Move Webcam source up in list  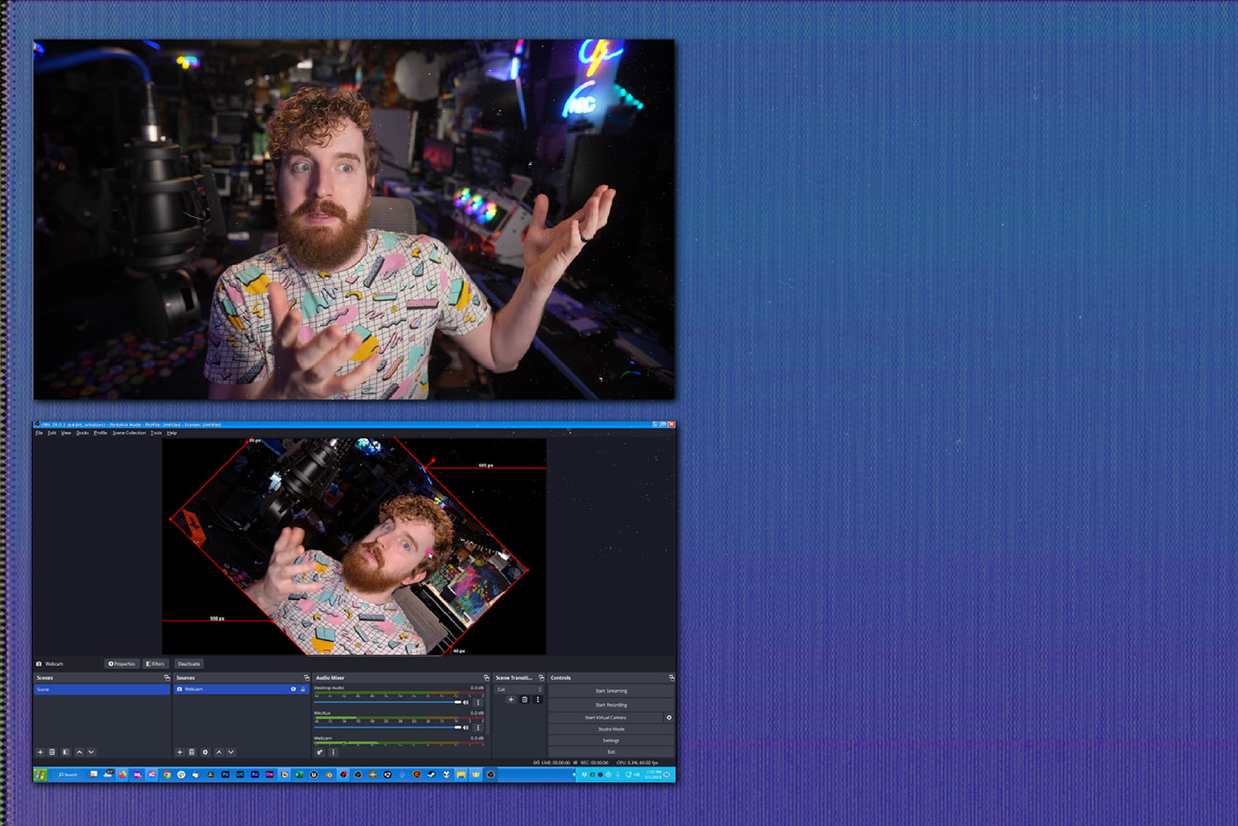click(219, 752)
